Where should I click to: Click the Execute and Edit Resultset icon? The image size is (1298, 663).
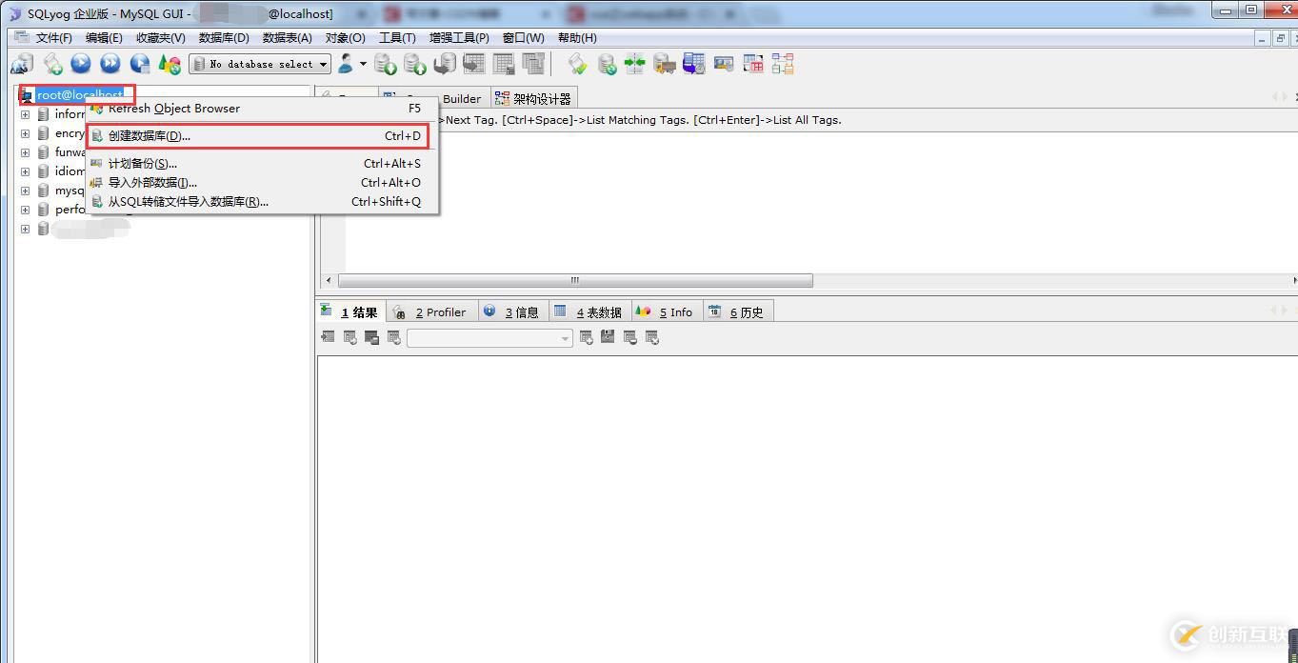(140, 64)
